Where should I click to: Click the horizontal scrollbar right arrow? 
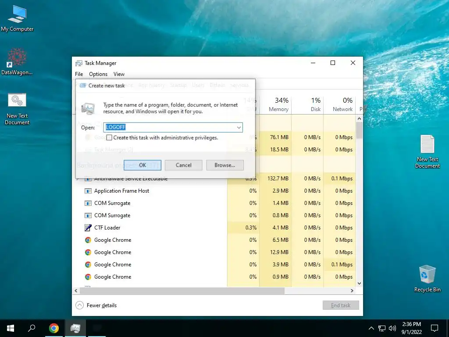(x=352, y=290)
